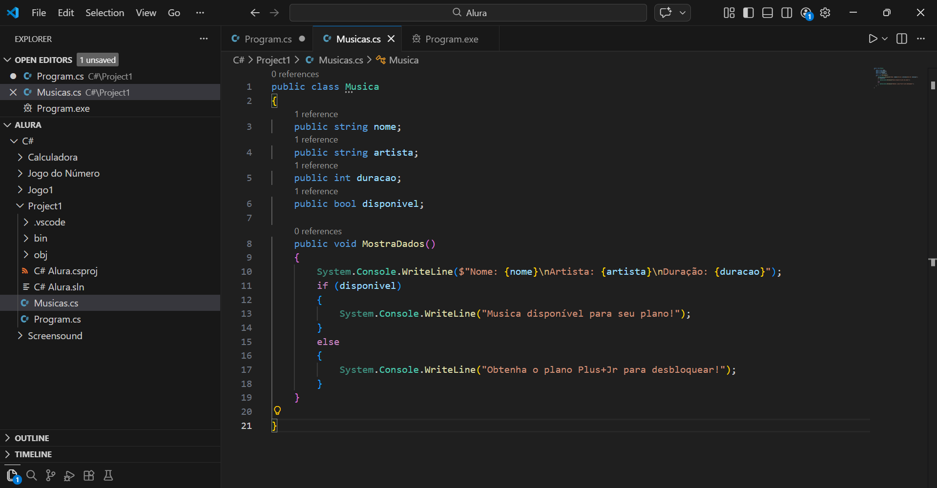937x488 pixels.
Task: Open the Selection menu
Action: (104, 13)
